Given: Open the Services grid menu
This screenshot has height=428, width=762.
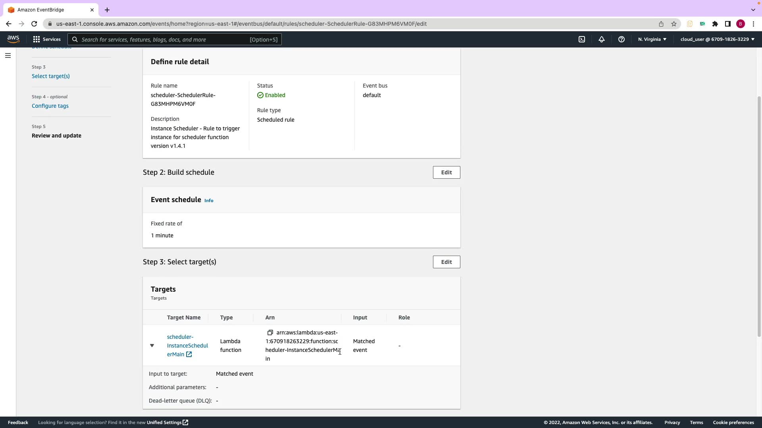Looking at the screenshot, I should (47, 39).
